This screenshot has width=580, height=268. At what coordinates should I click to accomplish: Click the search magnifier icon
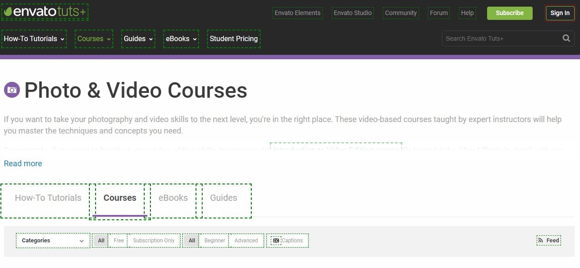(566, 38)
